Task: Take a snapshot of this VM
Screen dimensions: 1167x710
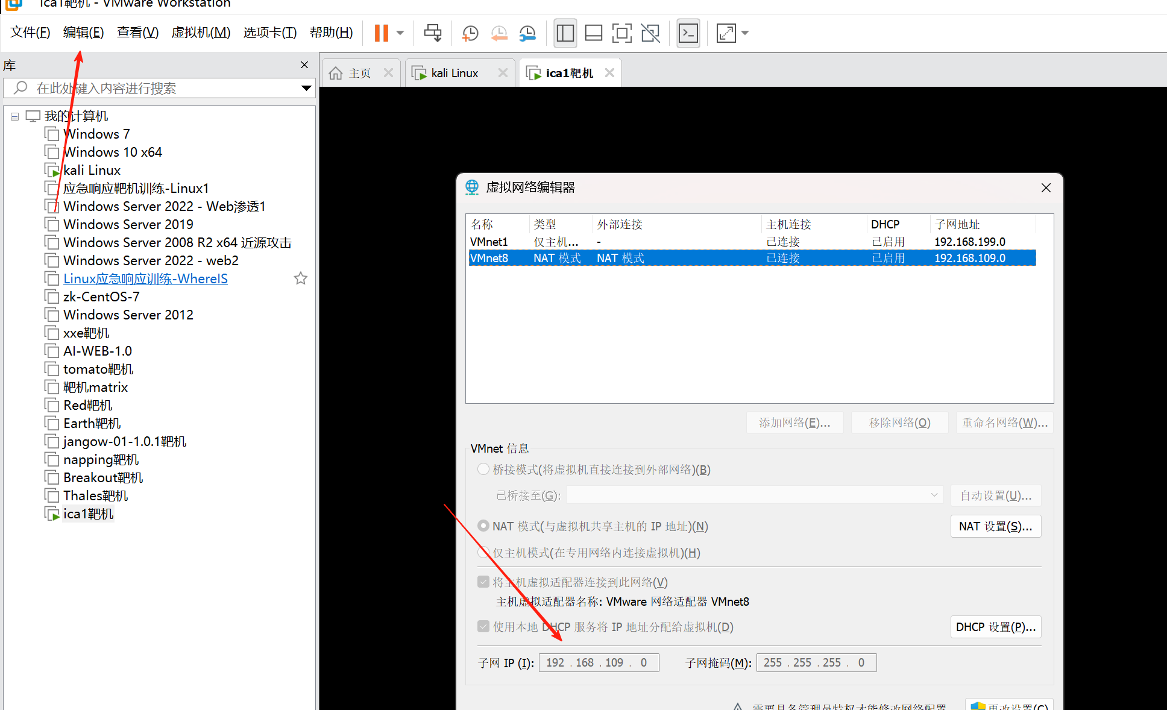Action: click(x=470, y=33)
